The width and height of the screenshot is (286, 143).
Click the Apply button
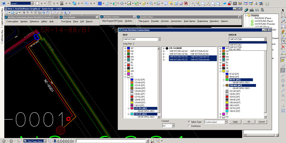point(235,122)
